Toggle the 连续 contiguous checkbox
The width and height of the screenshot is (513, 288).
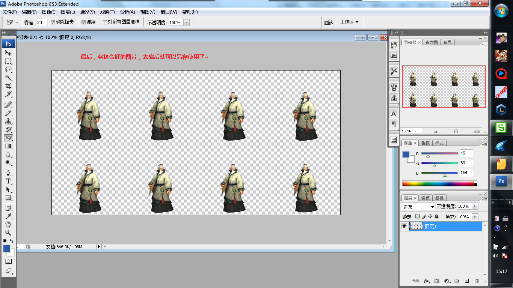84,22
